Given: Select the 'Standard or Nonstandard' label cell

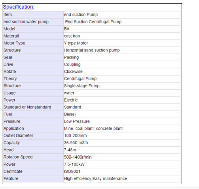Looking at the screenshot, I should pos(33,107).
